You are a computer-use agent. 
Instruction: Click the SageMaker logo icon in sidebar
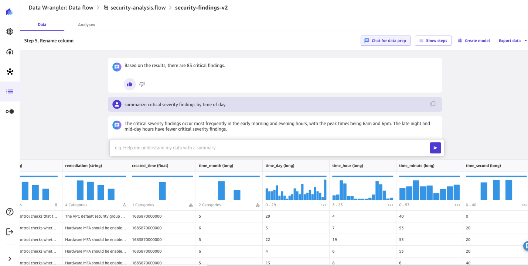[x=10, y=11]
